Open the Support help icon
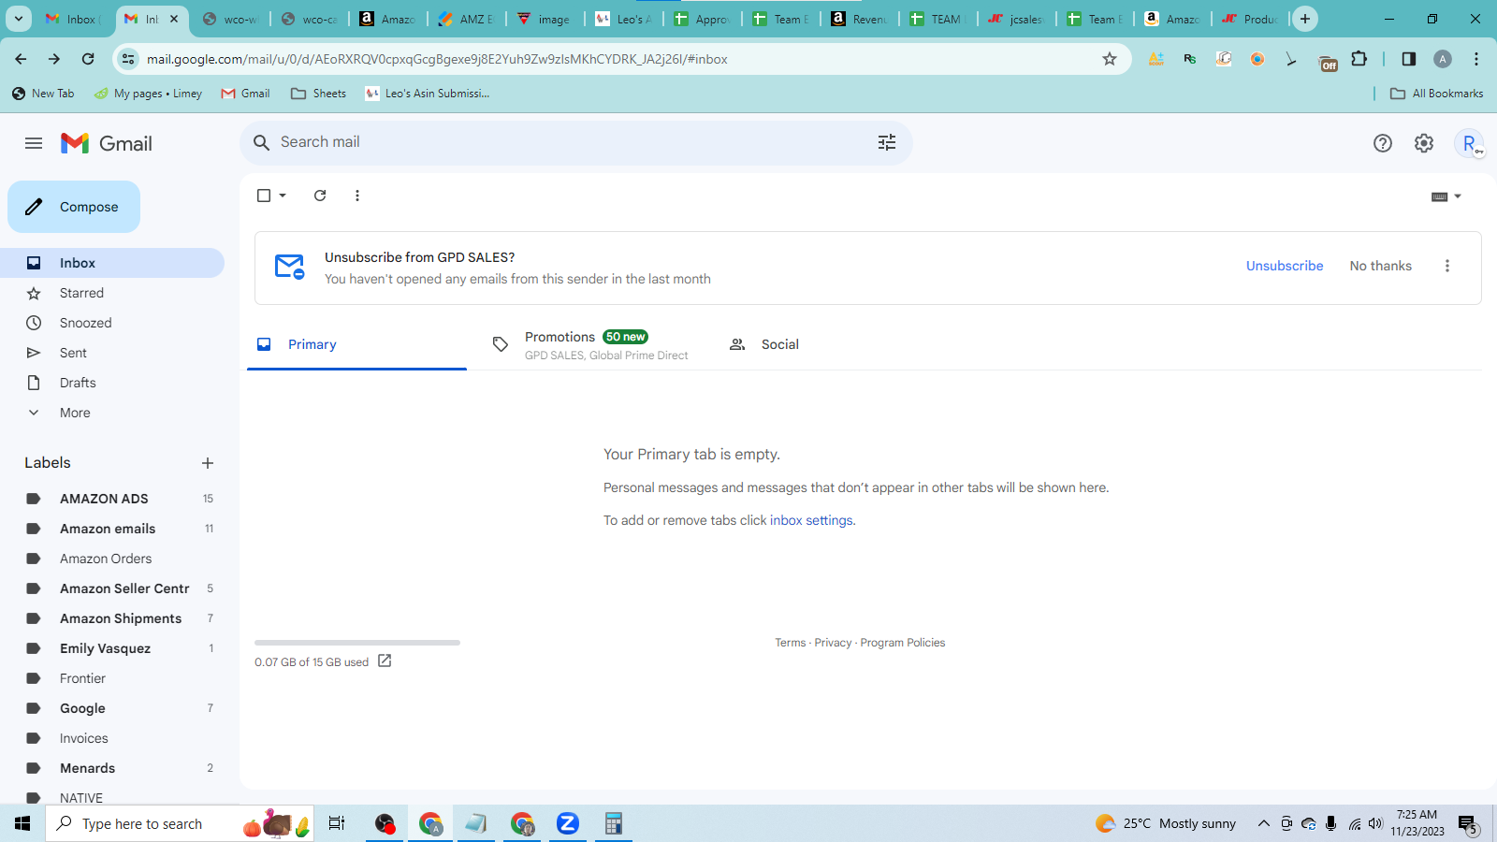 1383,143
